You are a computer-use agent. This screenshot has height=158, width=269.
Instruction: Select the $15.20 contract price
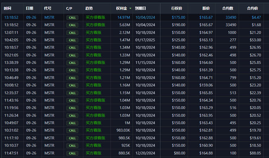click(x=255, y=78)
